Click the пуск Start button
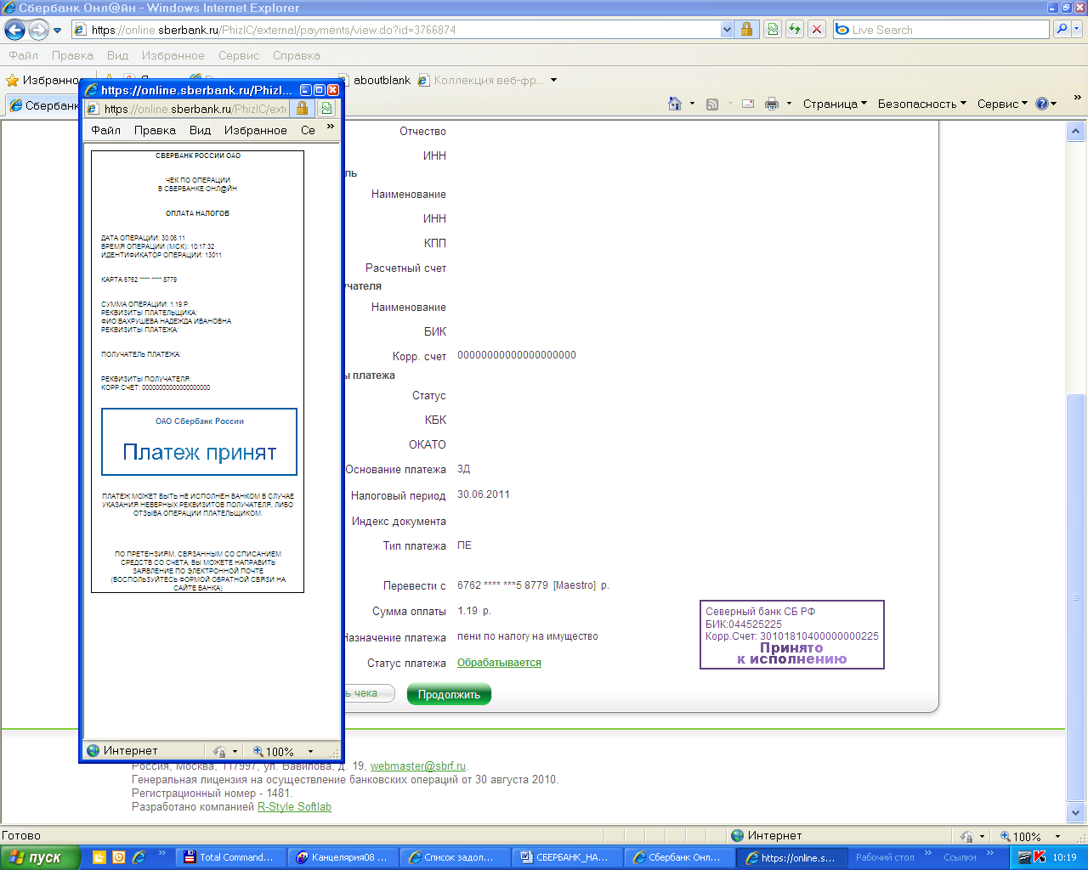Screen dimensions: 1088x870 40,857
